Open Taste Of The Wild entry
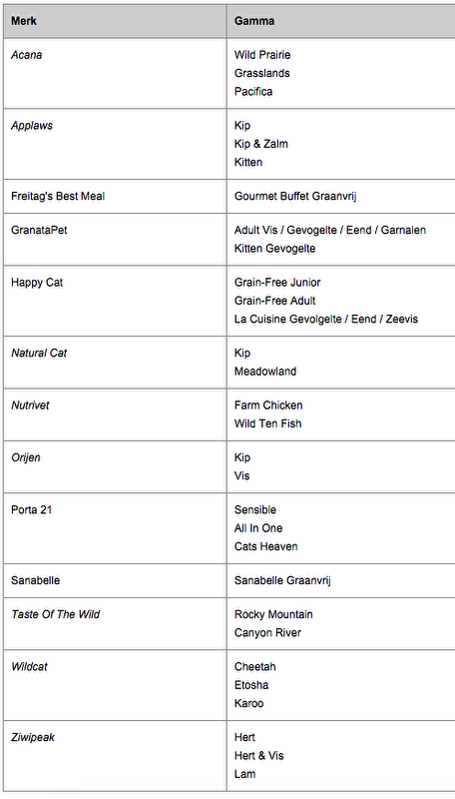Image resolution: width=455 pixels, height=799 pixels. (x=56, y=614)
